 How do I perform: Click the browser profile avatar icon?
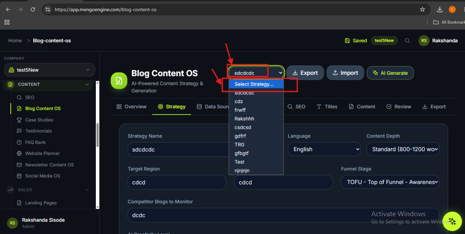coord(452,9)
